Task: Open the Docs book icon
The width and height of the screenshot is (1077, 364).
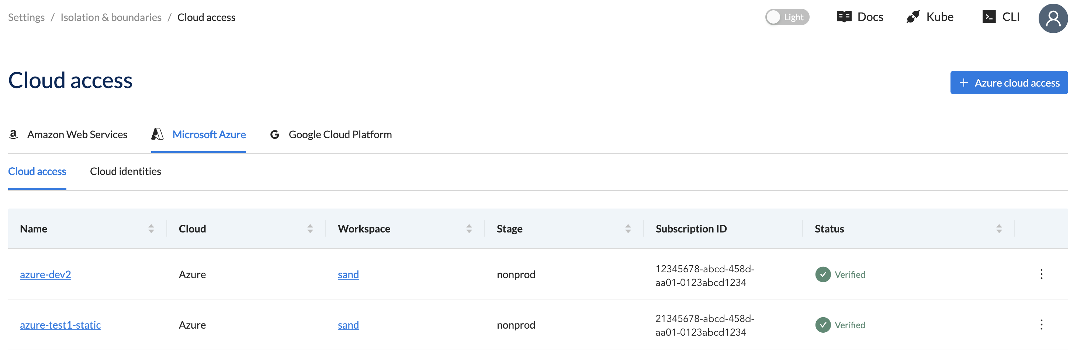Action: click(x=844, y=17)
